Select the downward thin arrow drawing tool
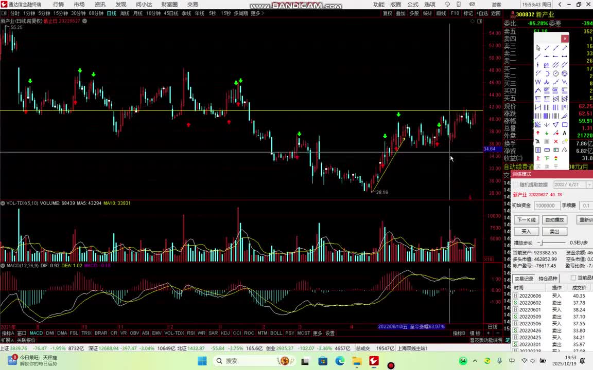593x370 pixels. click(547, 124)
